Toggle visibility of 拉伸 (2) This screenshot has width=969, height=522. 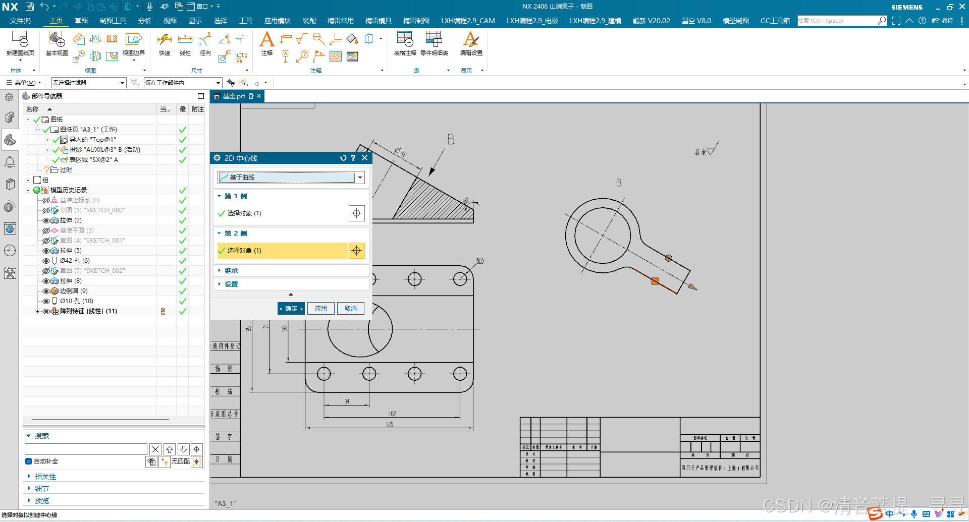pyautogui.click(x=46, y=220)
